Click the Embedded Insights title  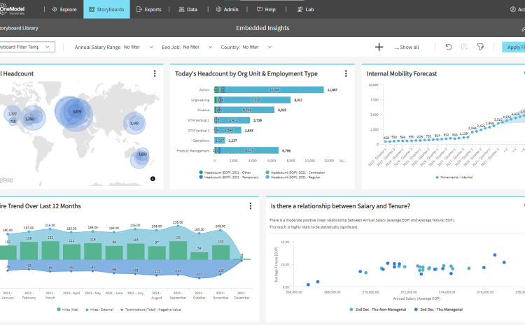[262, 28]
